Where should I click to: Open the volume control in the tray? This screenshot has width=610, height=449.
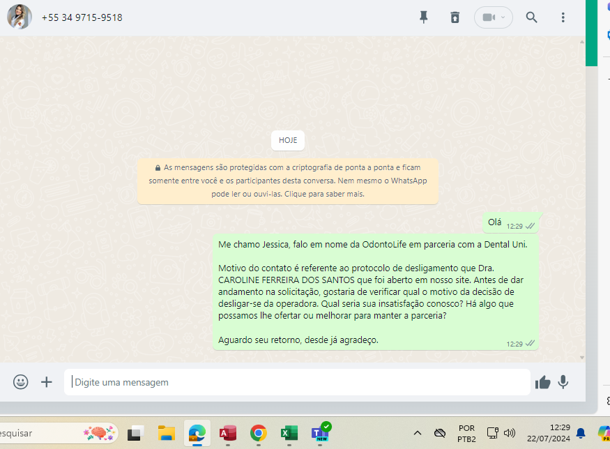pos(509,433)
